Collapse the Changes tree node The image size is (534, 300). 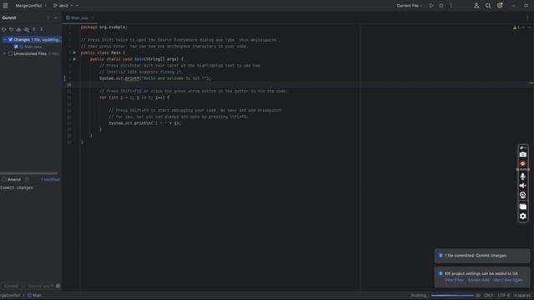coord(4,40)
